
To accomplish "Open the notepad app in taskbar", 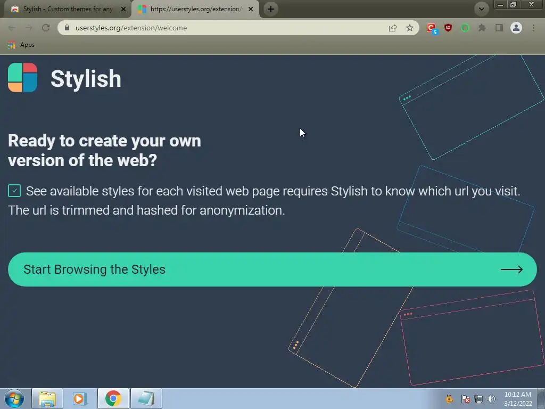I will tap(146, 398).
